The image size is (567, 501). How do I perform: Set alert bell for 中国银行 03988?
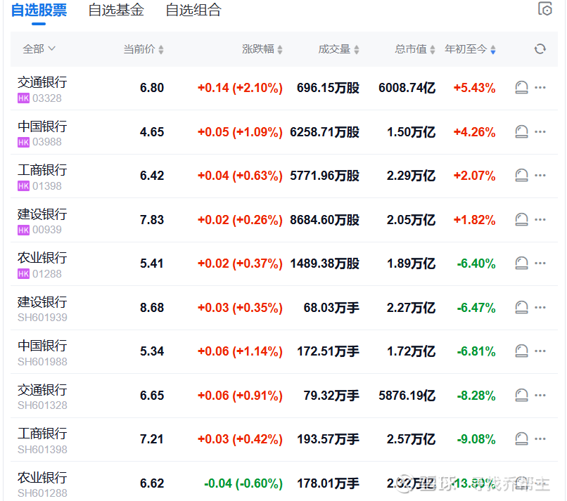521,131
